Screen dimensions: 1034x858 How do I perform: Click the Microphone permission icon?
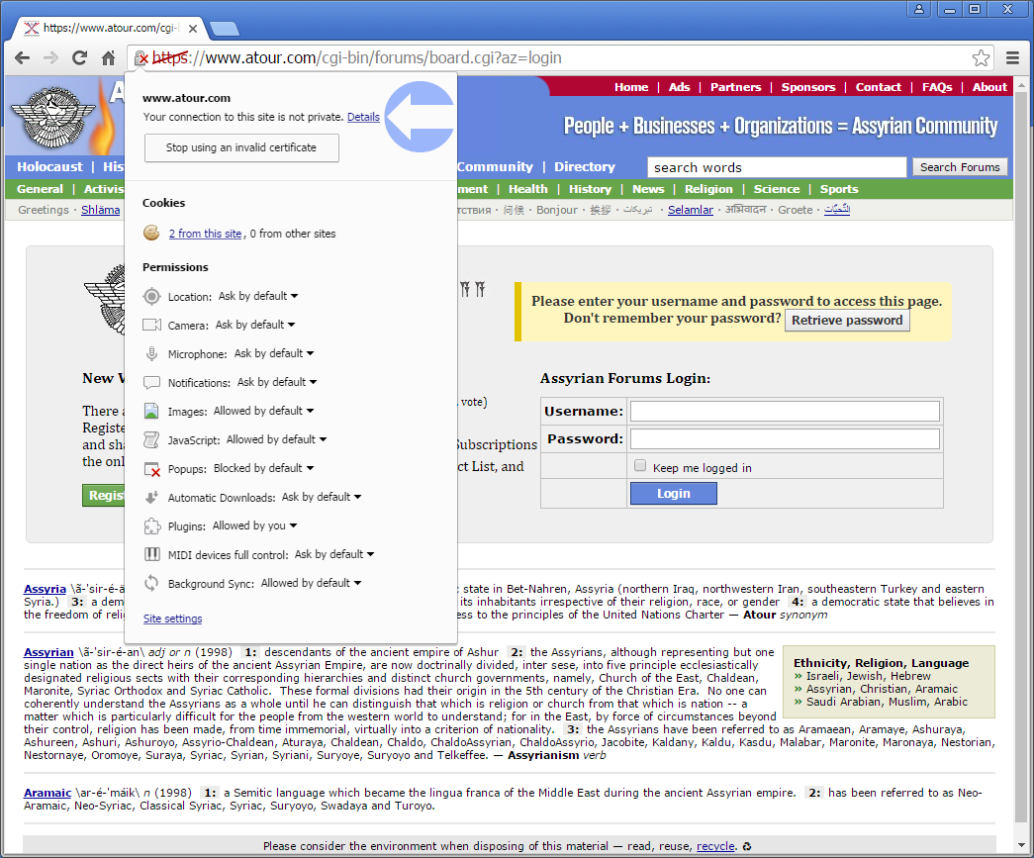151,353
